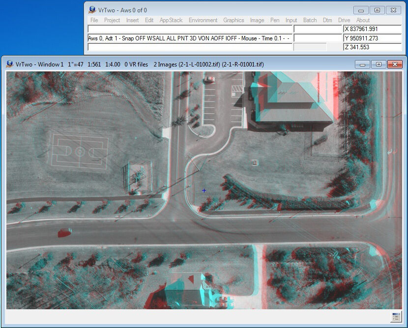The image size is (408, 328).
Task: Open the Pen menu
Action: (x=275, y=20)
